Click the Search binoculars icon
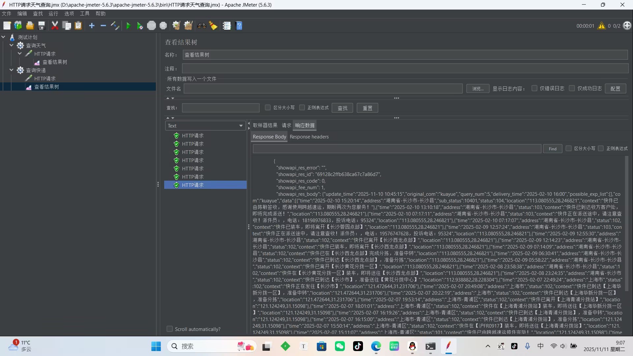 point(201,26)
